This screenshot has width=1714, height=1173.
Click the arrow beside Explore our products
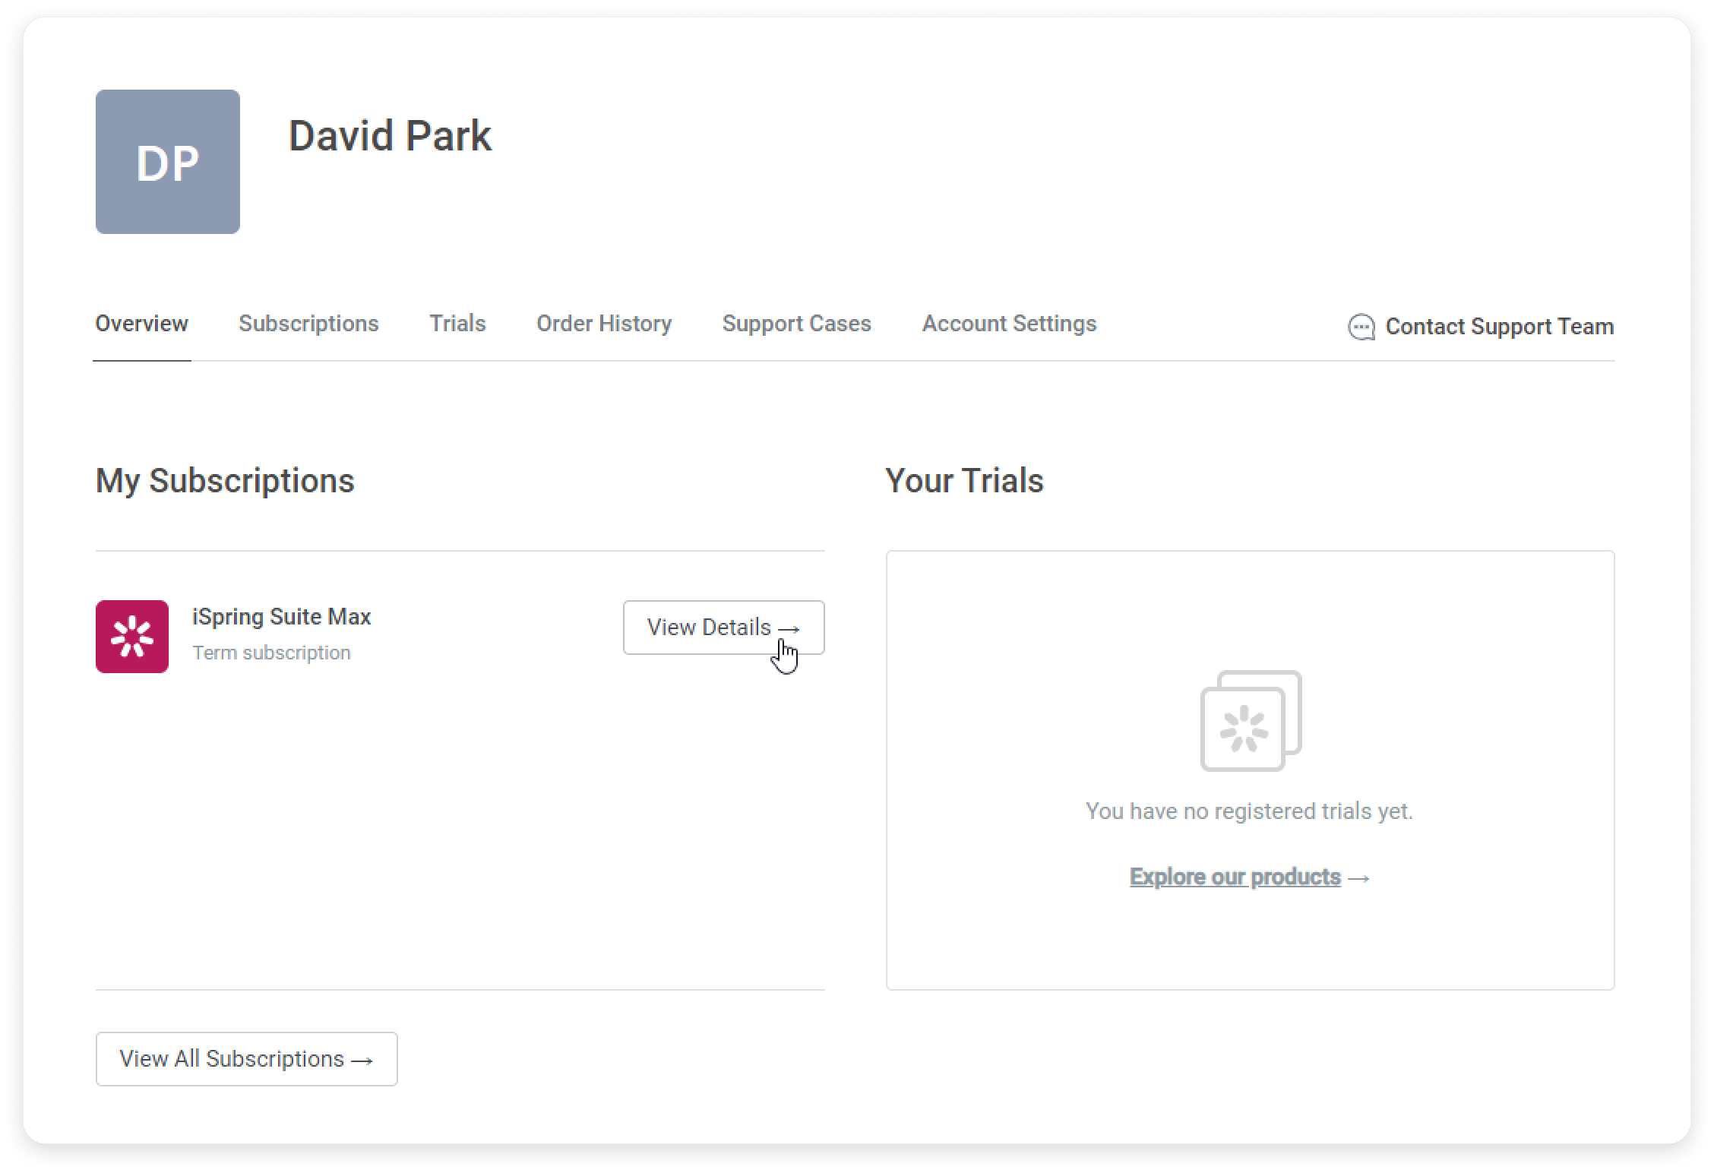pyautogui.click(x=1358, y=878)
